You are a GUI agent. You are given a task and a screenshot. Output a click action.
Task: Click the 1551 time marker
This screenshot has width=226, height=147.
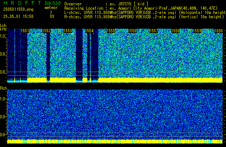[x=25, y=31]
